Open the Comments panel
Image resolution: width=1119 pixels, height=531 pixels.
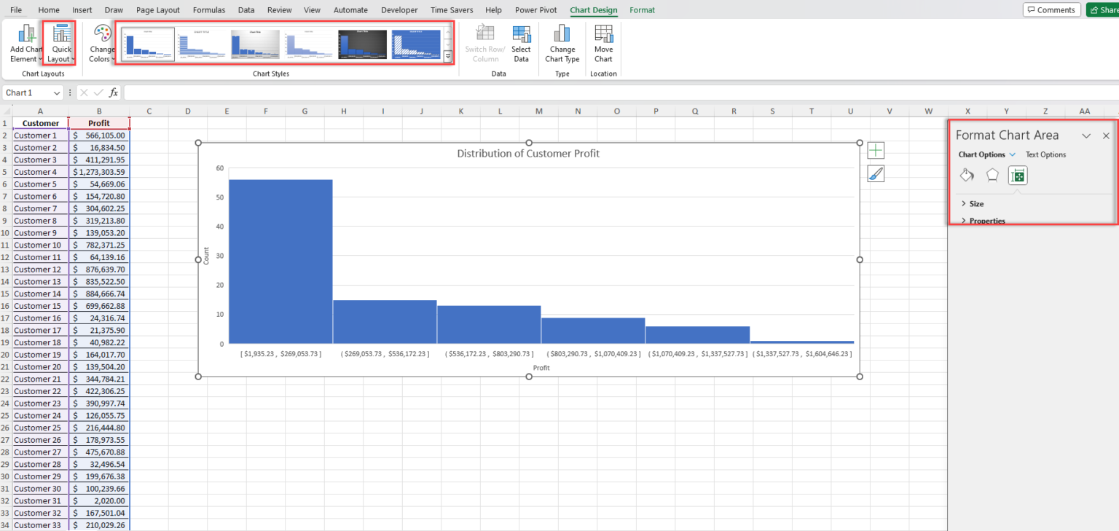tap(1052, 9)
